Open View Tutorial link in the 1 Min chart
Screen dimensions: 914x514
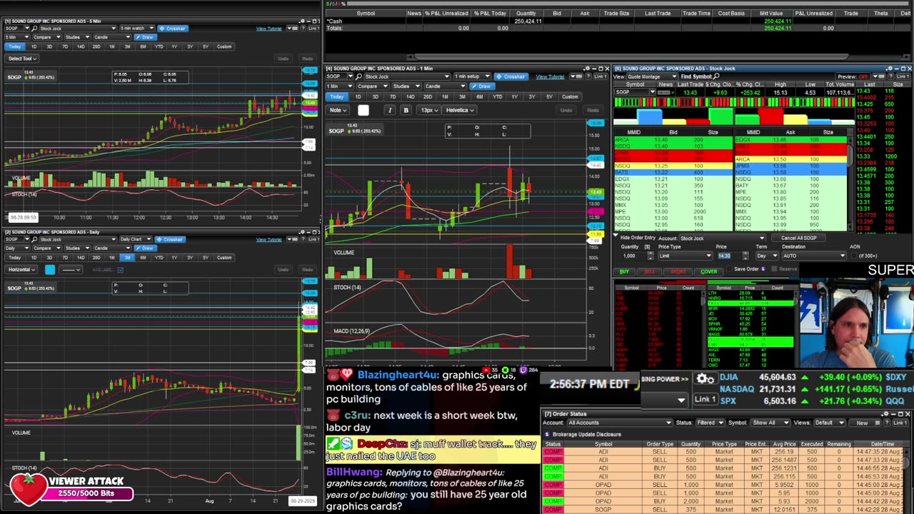[x=550, y=76]
